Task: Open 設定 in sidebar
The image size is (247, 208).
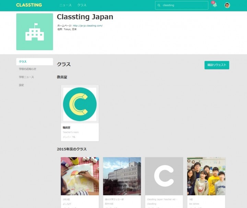Action: point(21,85)
